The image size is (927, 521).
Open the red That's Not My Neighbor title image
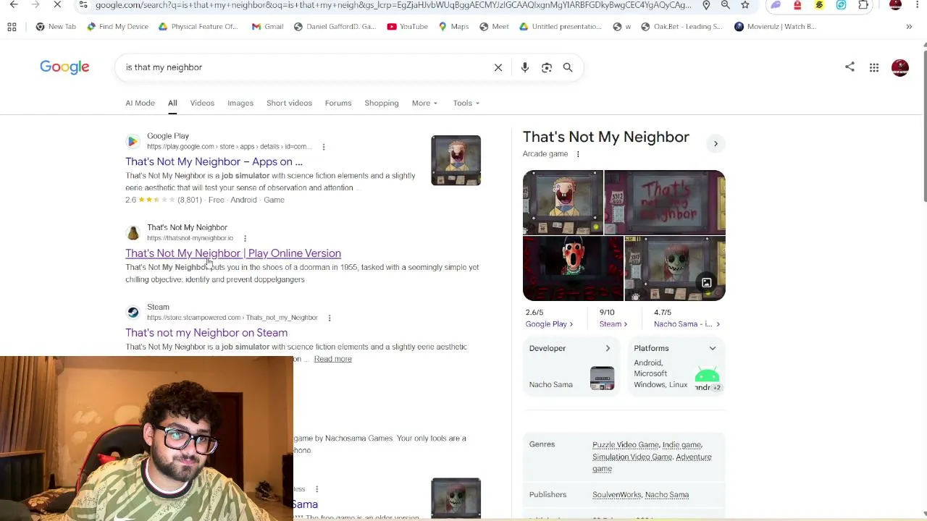click(x=665, y=203)
